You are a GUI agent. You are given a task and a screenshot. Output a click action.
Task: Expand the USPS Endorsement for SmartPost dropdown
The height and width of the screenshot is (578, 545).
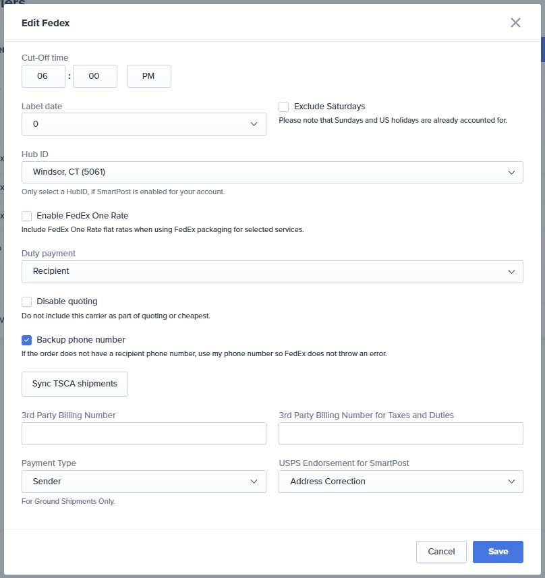[401, 482]
